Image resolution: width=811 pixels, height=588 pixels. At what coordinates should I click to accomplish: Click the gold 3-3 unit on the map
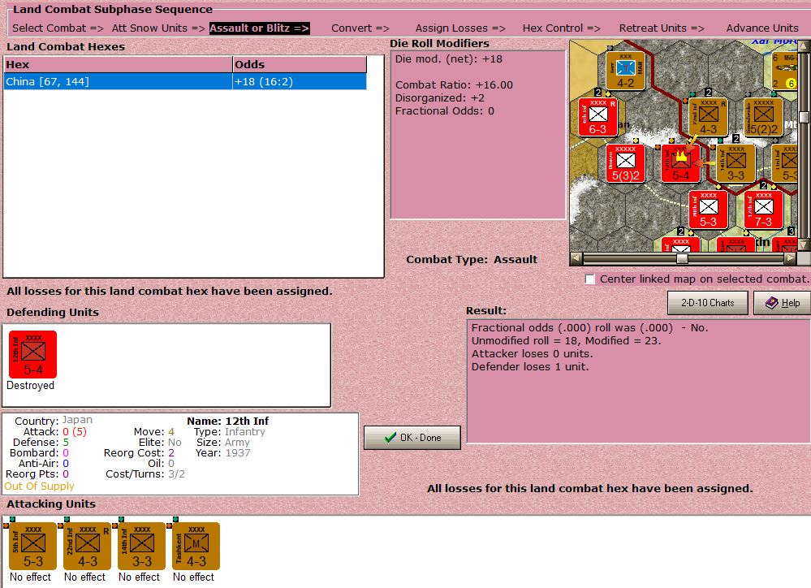tap(736, 163)
